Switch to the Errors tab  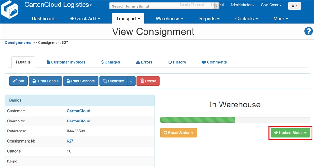144,62
